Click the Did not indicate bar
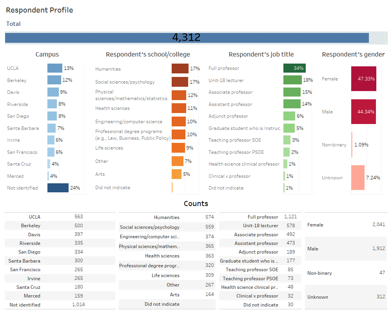The image size is (392, 314). click(x=172, y=188)
